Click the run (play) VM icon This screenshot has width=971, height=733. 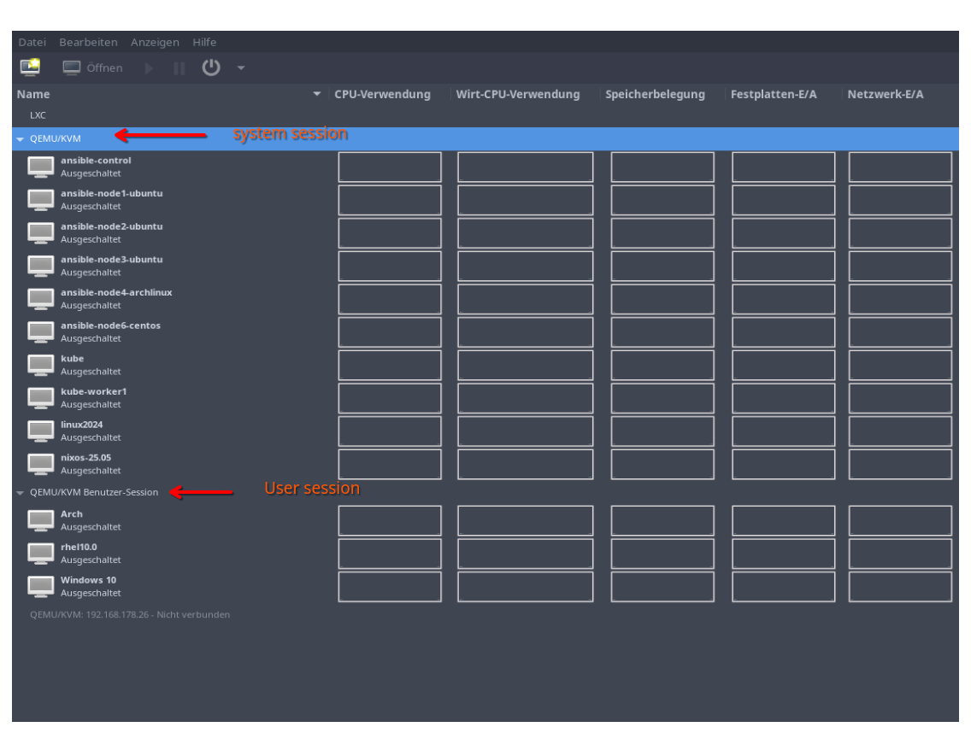point(150,68)
